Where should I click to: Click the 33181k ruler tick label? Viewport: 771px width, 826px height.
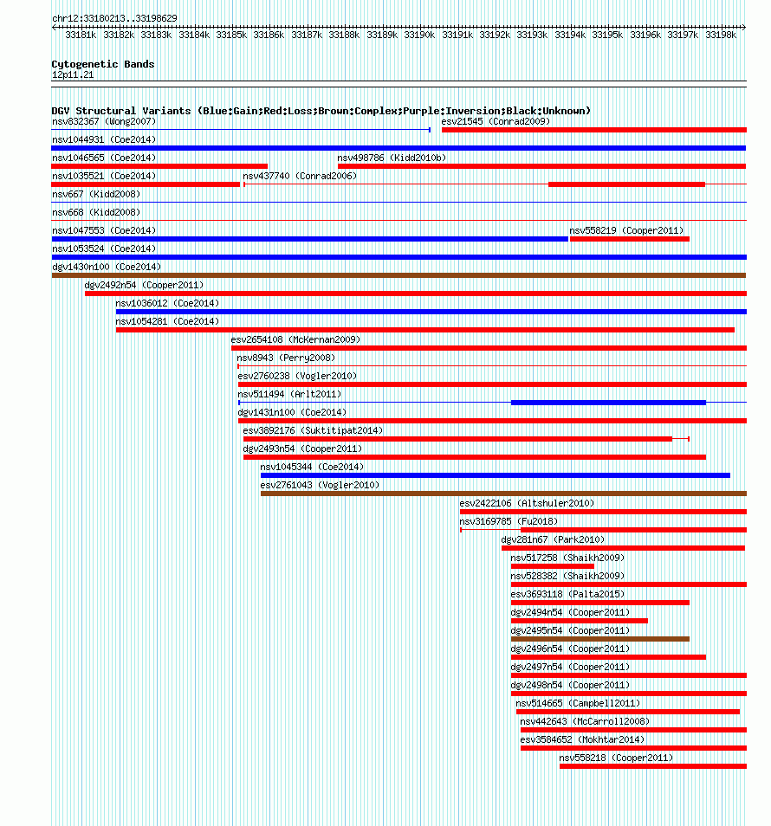pos(81,35)
